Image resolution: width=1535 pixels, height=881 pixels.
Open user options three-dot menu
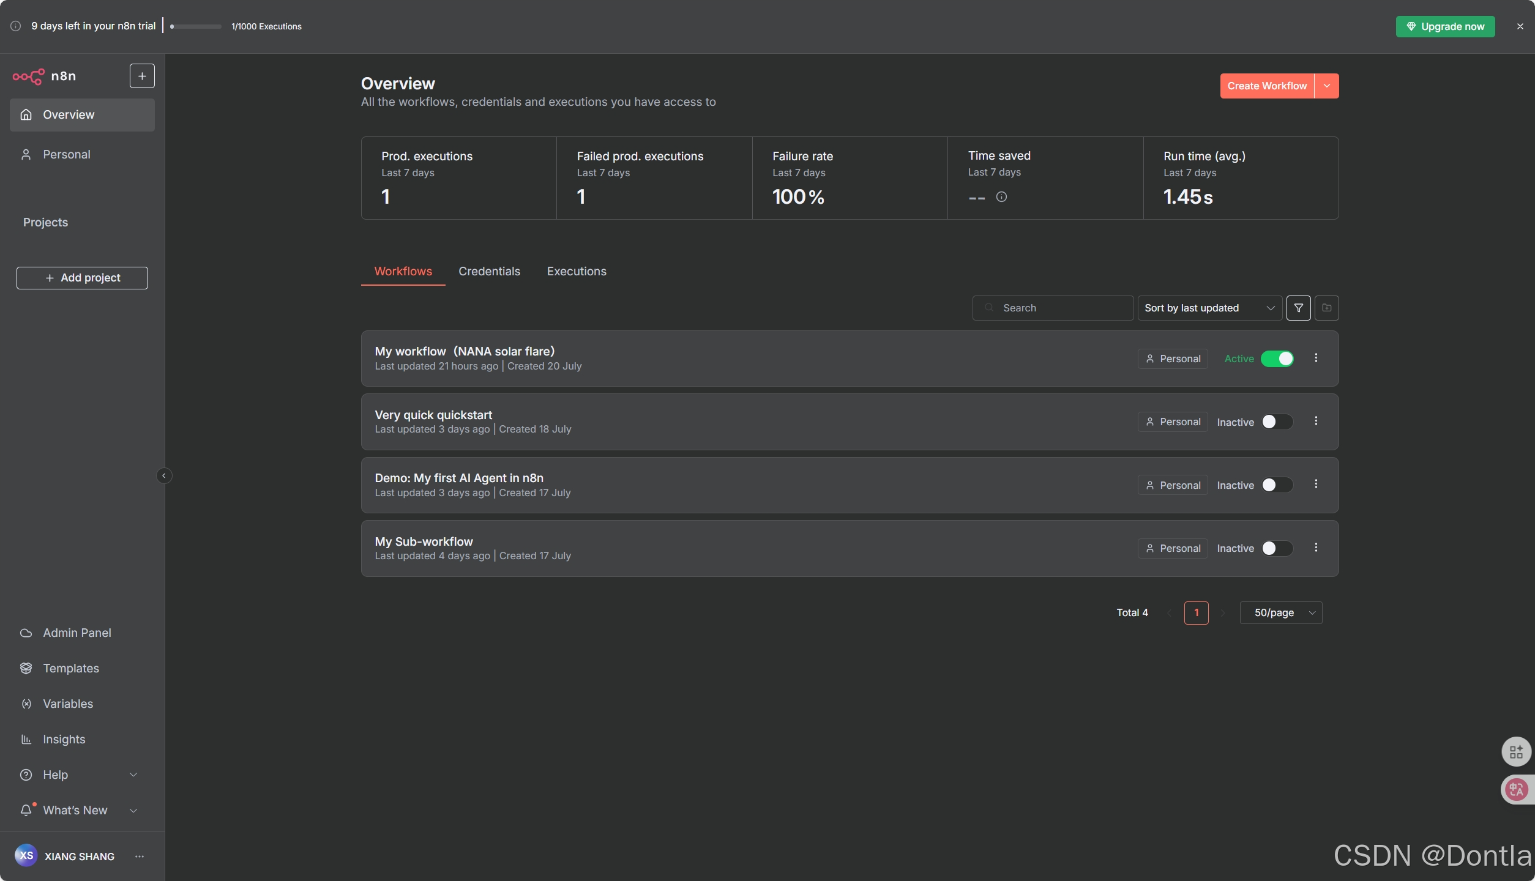pyautogui.click(x=140, y=856)
